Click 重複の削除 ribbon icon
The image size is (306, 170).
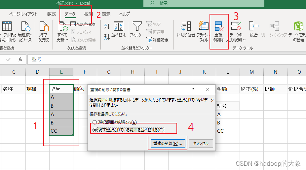(219, 26)
